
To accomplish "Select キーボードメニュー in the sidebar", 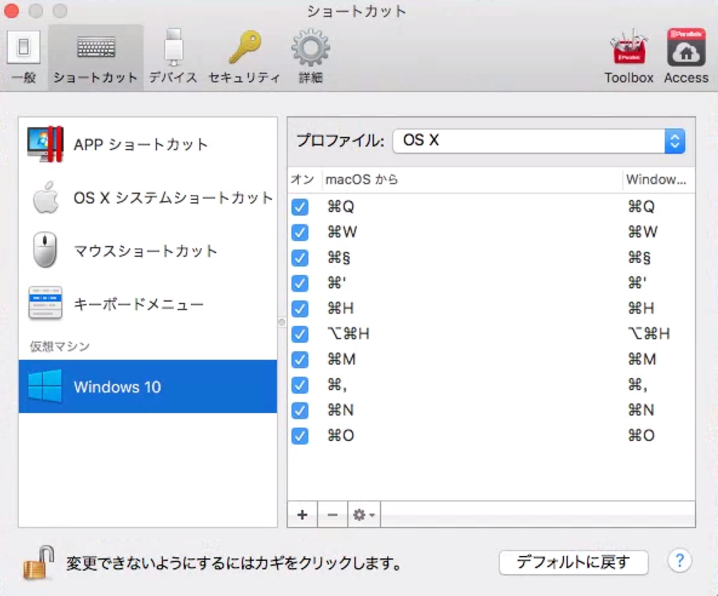I will point(148,304).
